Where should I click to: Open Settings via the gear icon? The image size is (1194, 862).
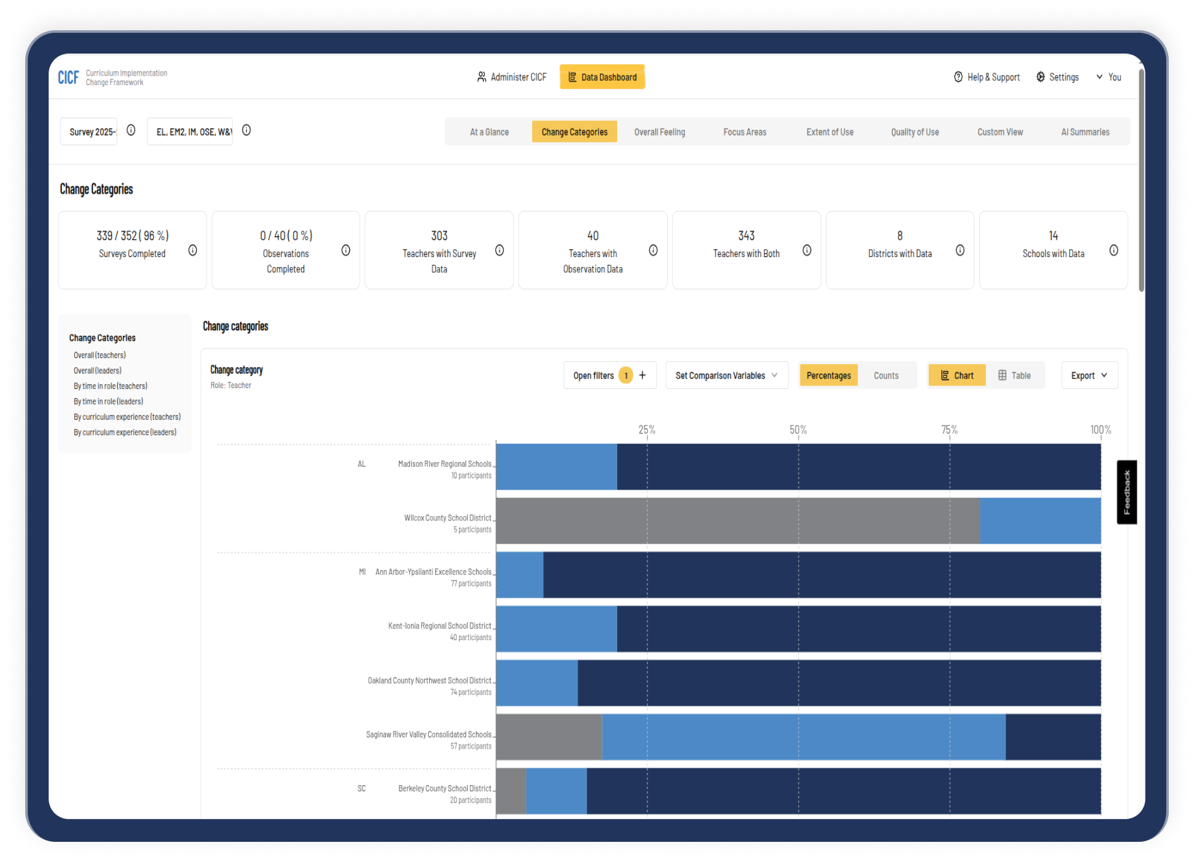click(1040, 77)
